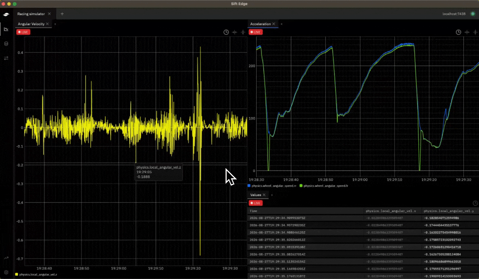This screenshot has height=279, width=479.
Task: Click physics.wheel_angular_speed.fr legend label
Action: point(326,186)
